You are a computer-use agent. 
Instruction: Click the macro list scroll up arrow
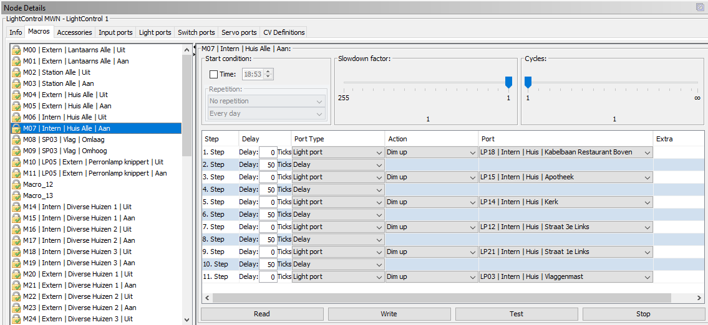pos(187,50)
